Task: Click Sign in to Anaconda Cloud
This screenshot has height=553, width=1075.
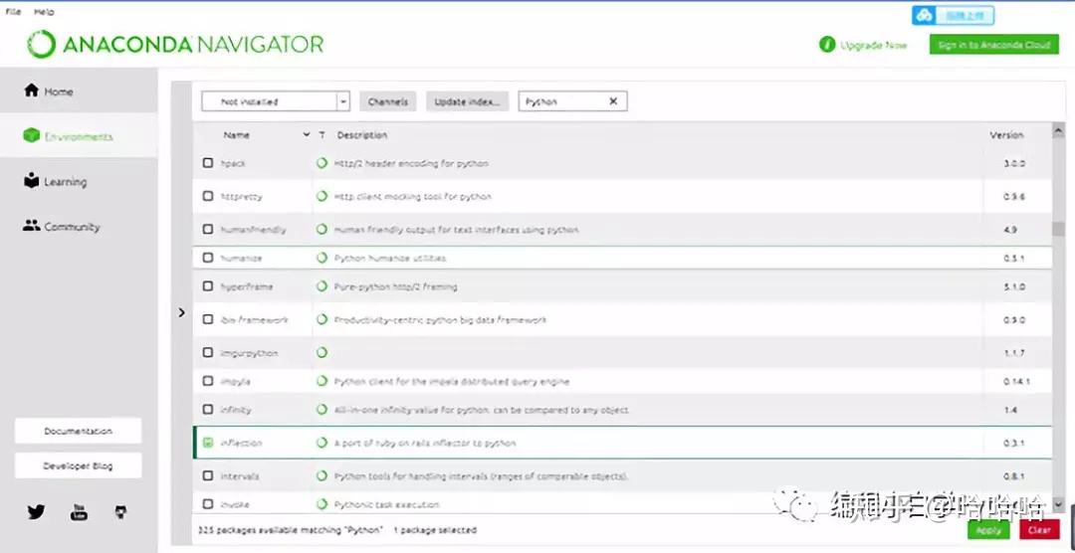Action: tap(994, 45)
